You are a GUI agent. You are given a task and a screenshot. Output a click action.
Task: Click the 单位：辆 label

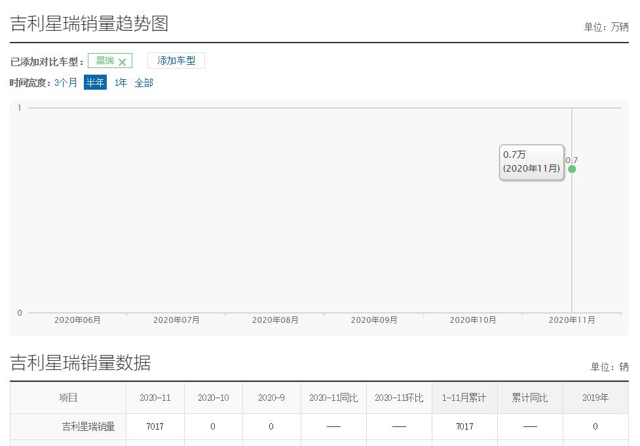point(610,367)
